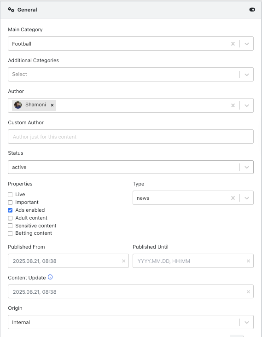The width and height of the screenshot is (262, 337).
Task: Toggle the General panel switch
Action: [252, 10]
